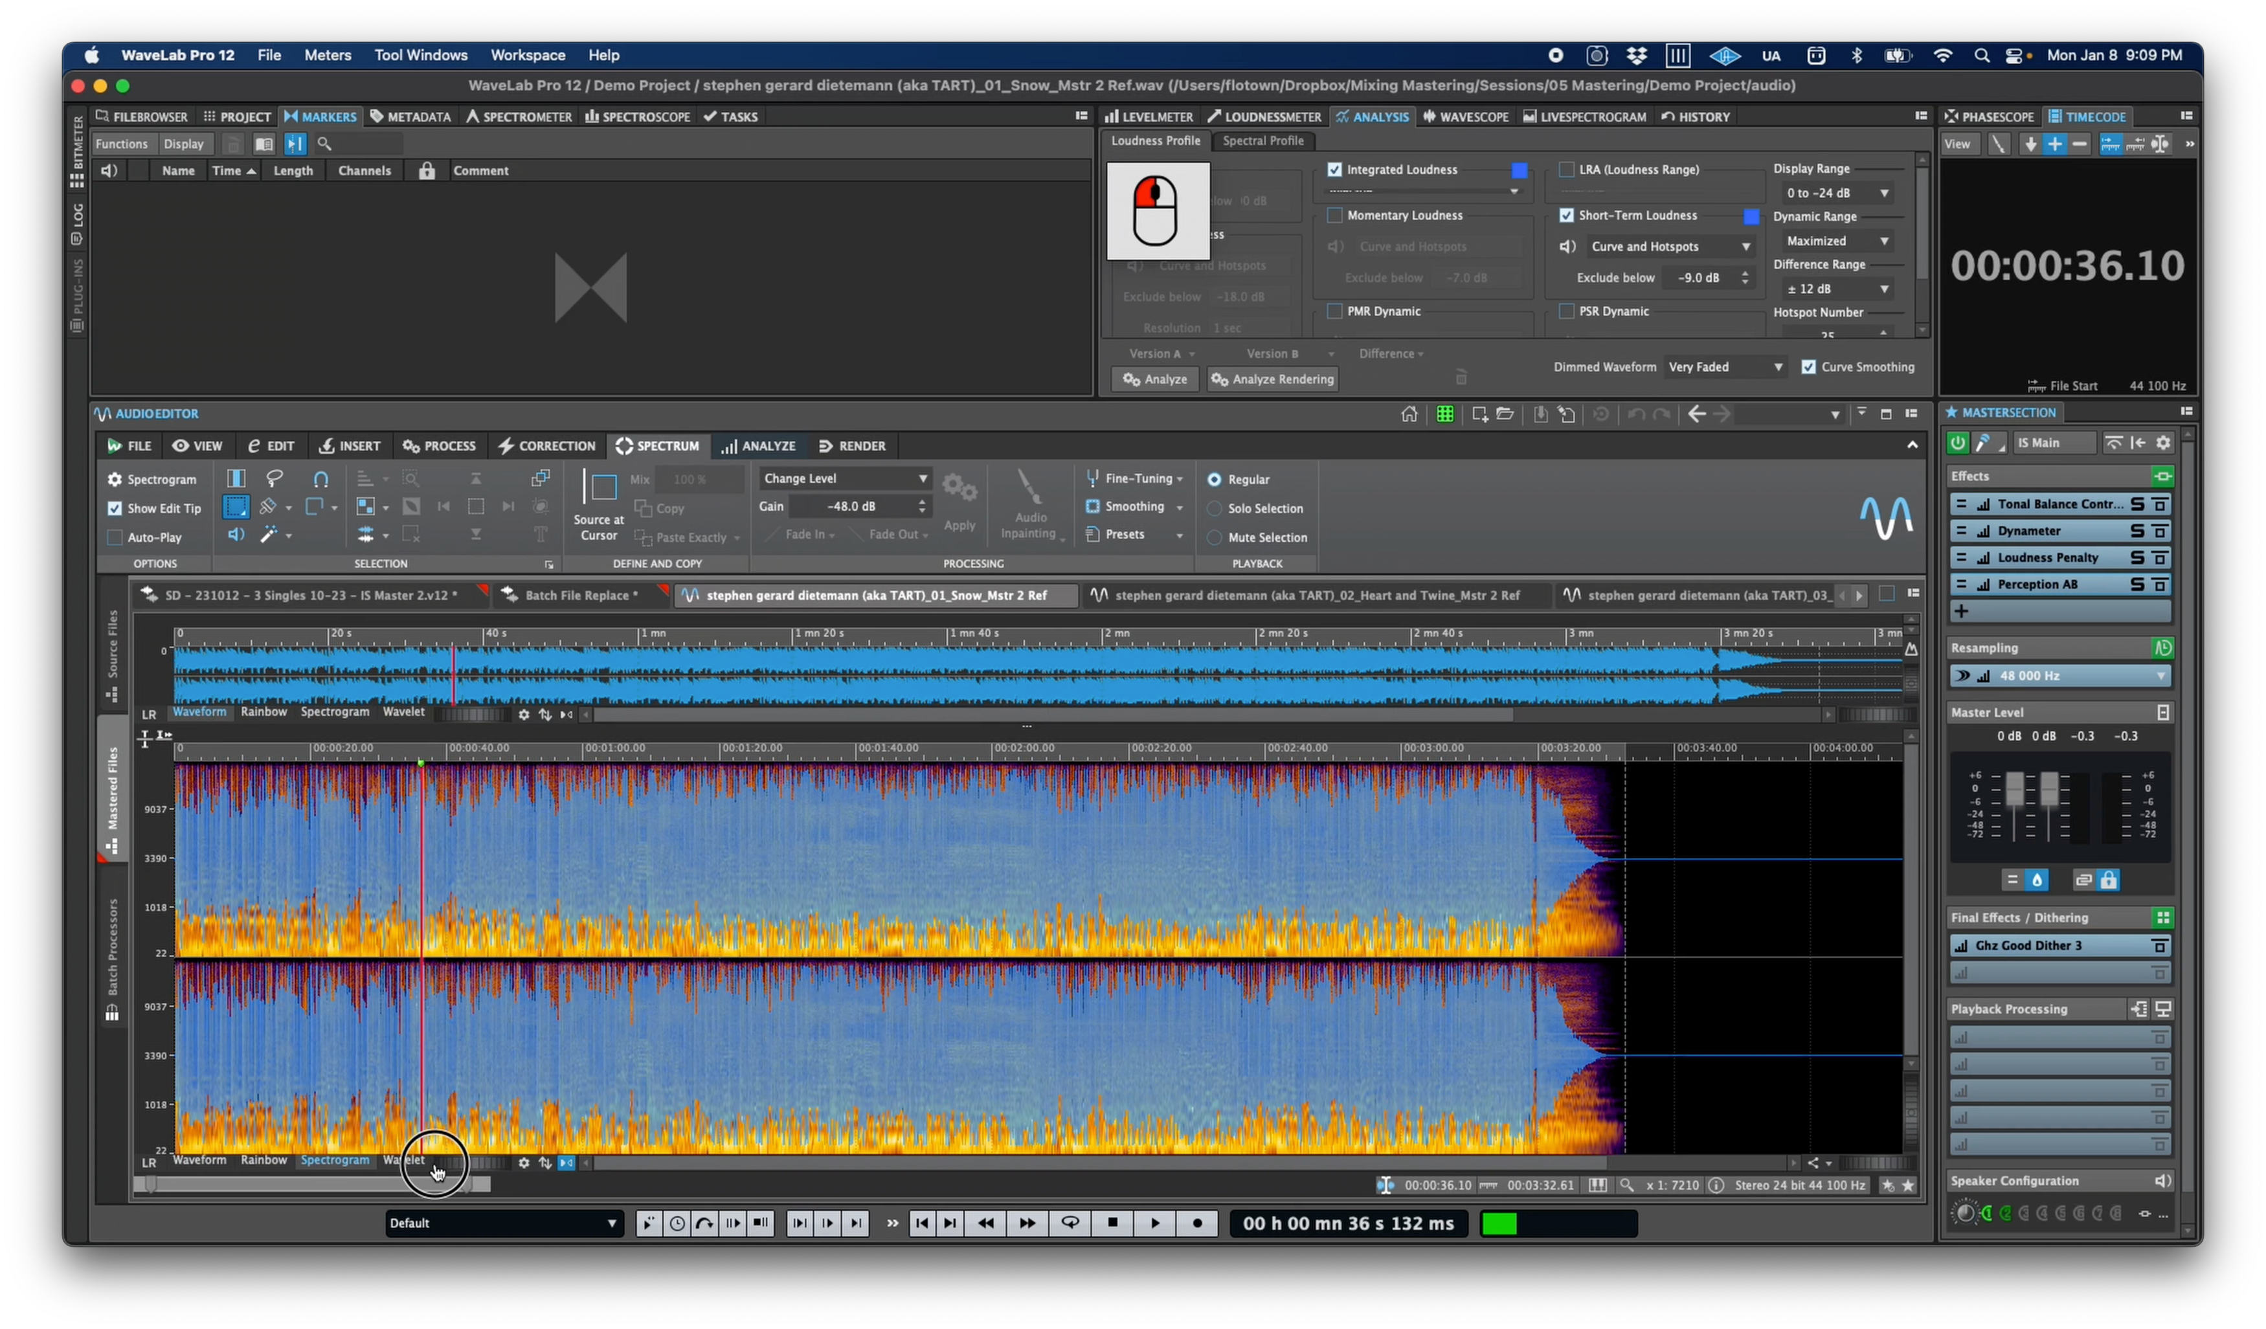Add a new effect with the plus icon

click(1961, 612)
